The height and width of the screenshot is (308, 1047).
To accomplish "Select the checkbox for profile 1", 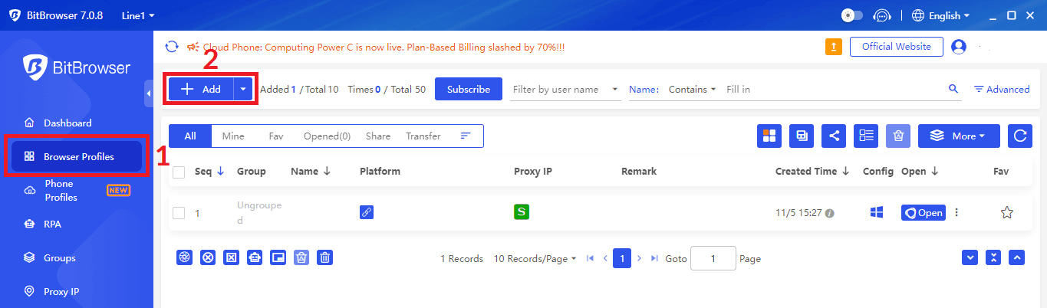I will tap(179, 213).
